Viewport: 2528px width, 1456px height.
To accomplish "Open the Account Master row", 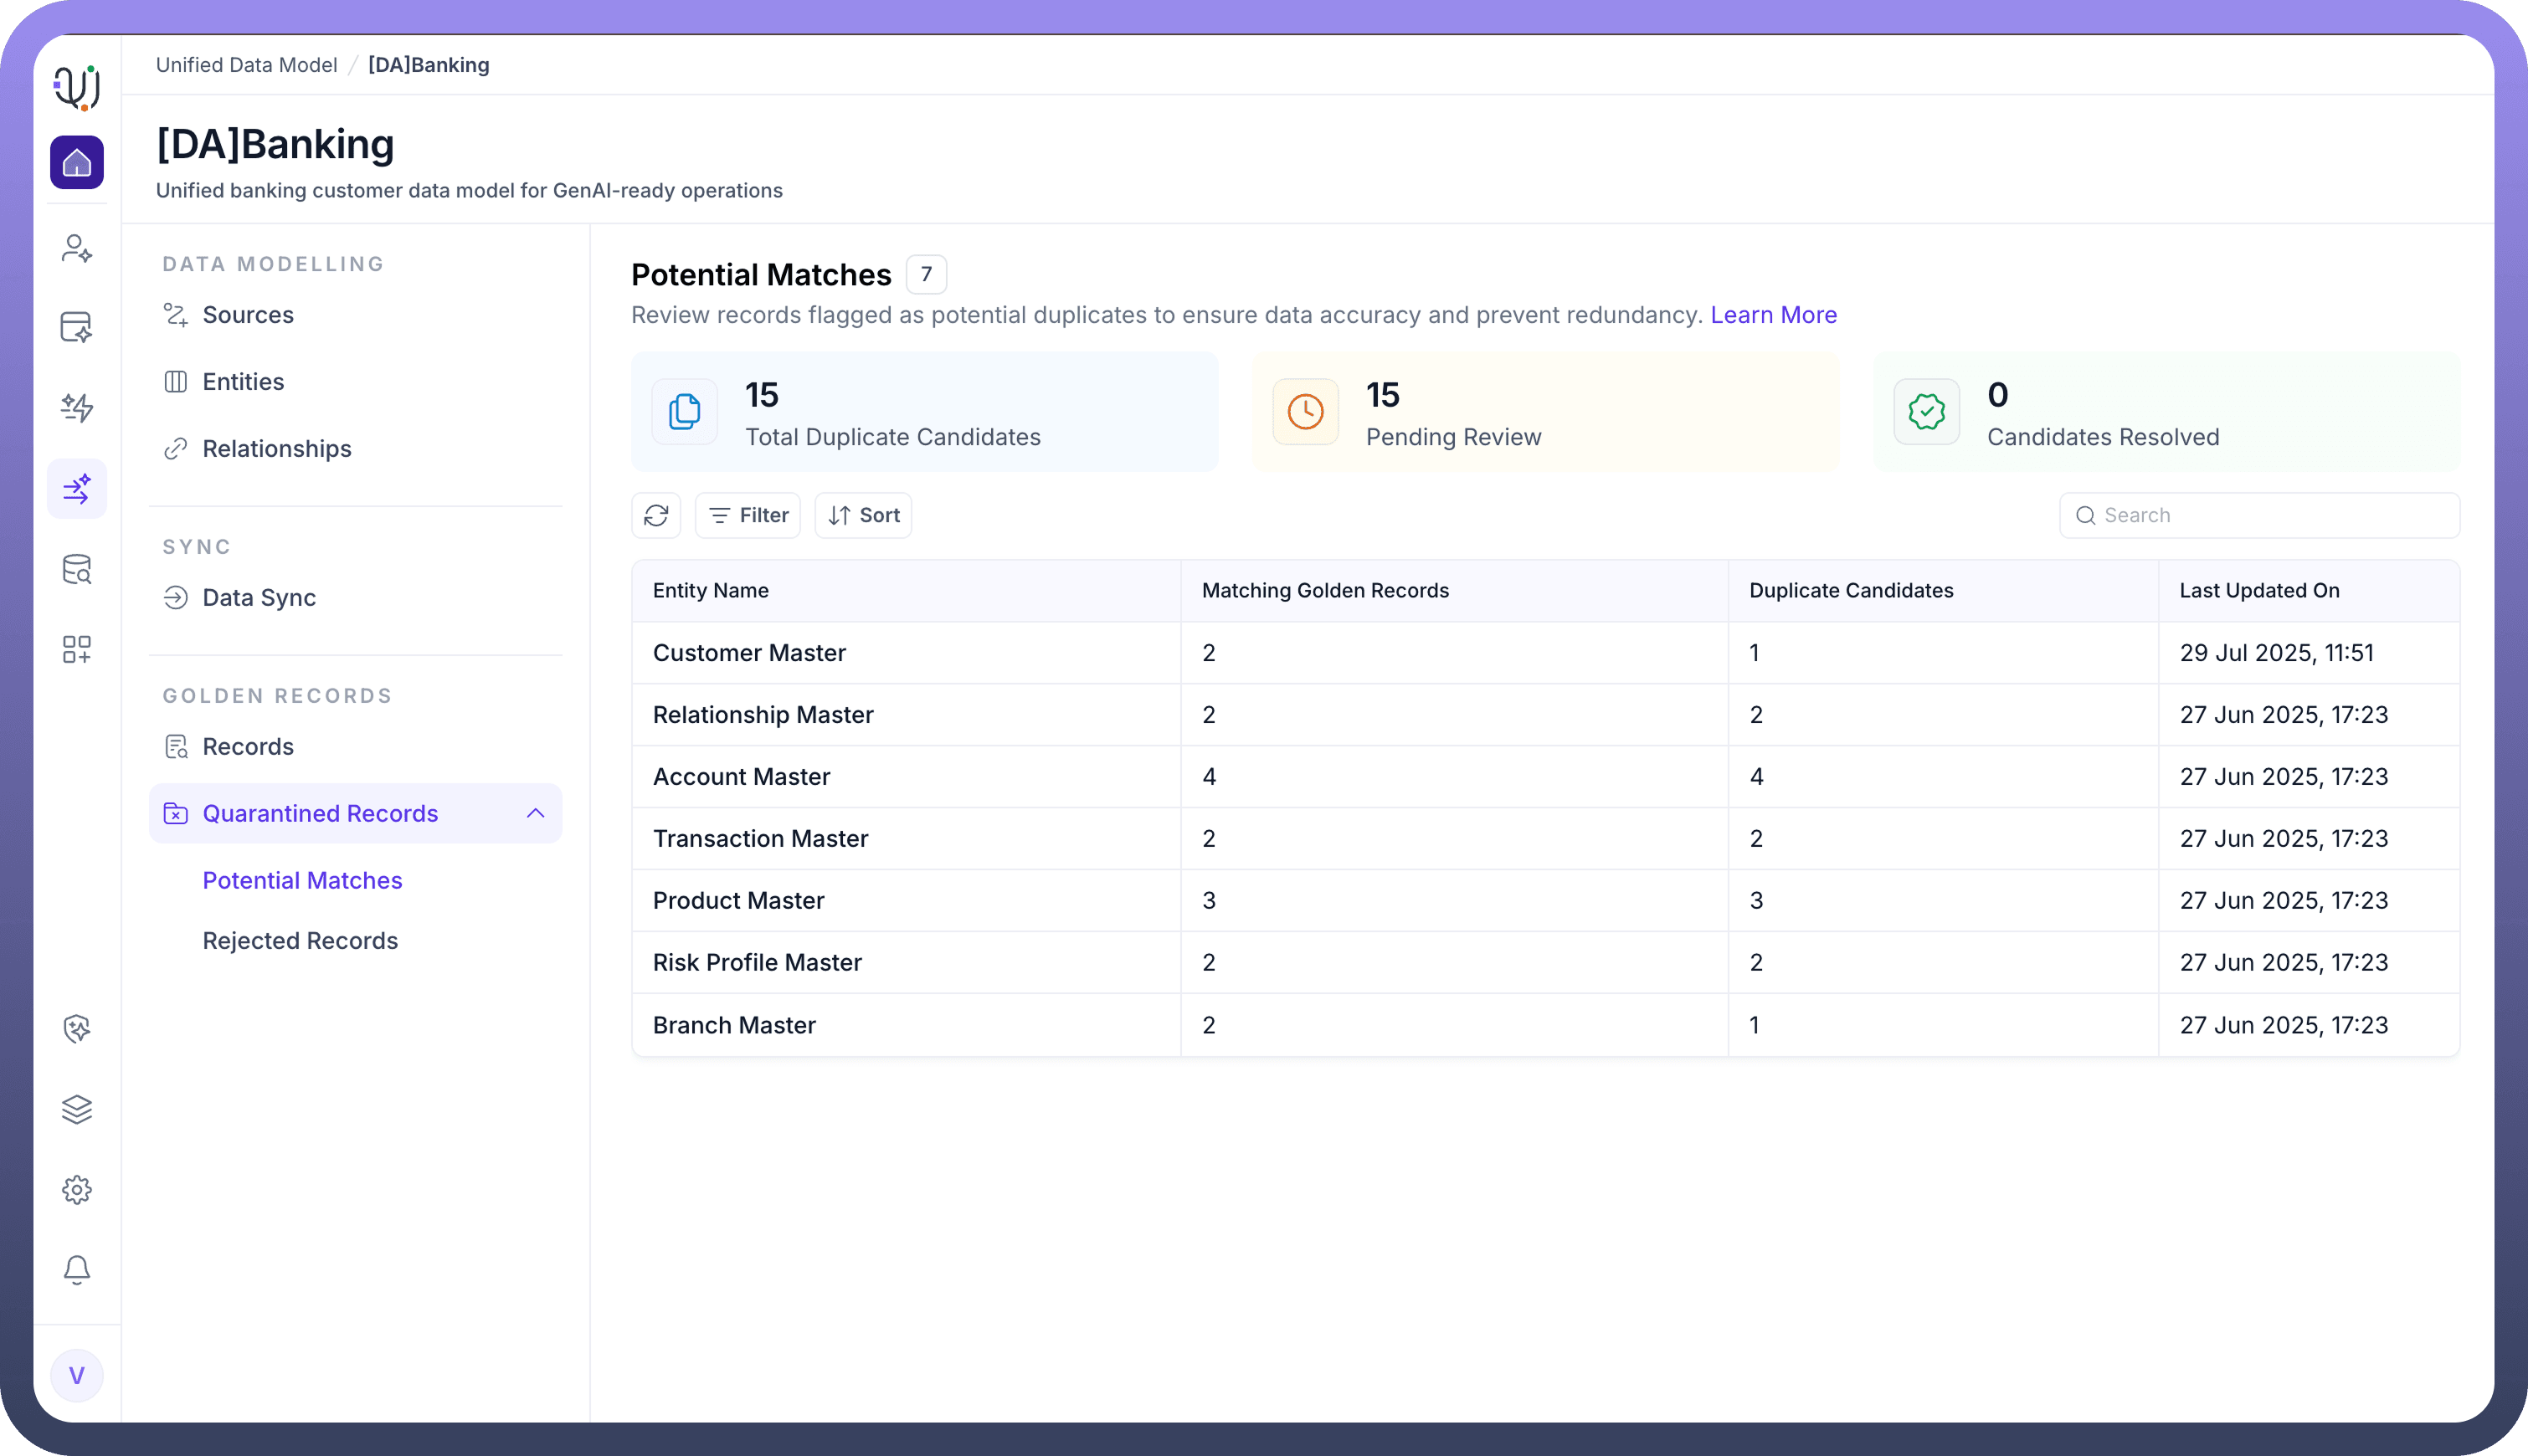I will [742, 777].
